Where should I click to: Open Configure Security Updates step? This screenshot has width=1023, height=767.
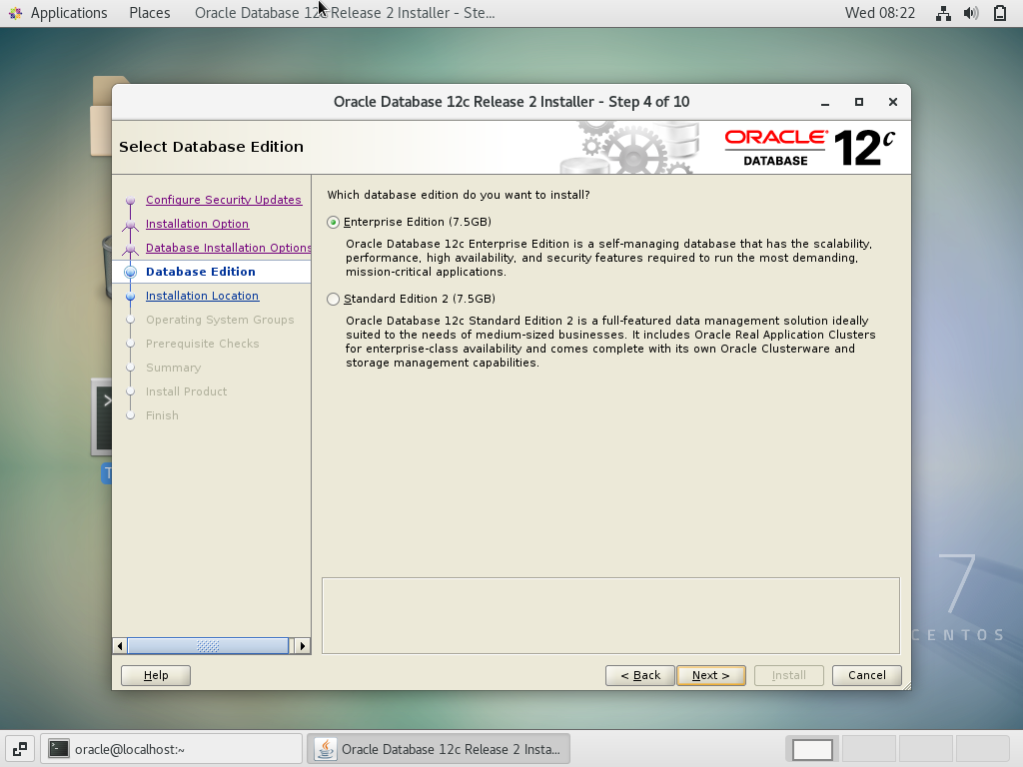coord(224,200)
